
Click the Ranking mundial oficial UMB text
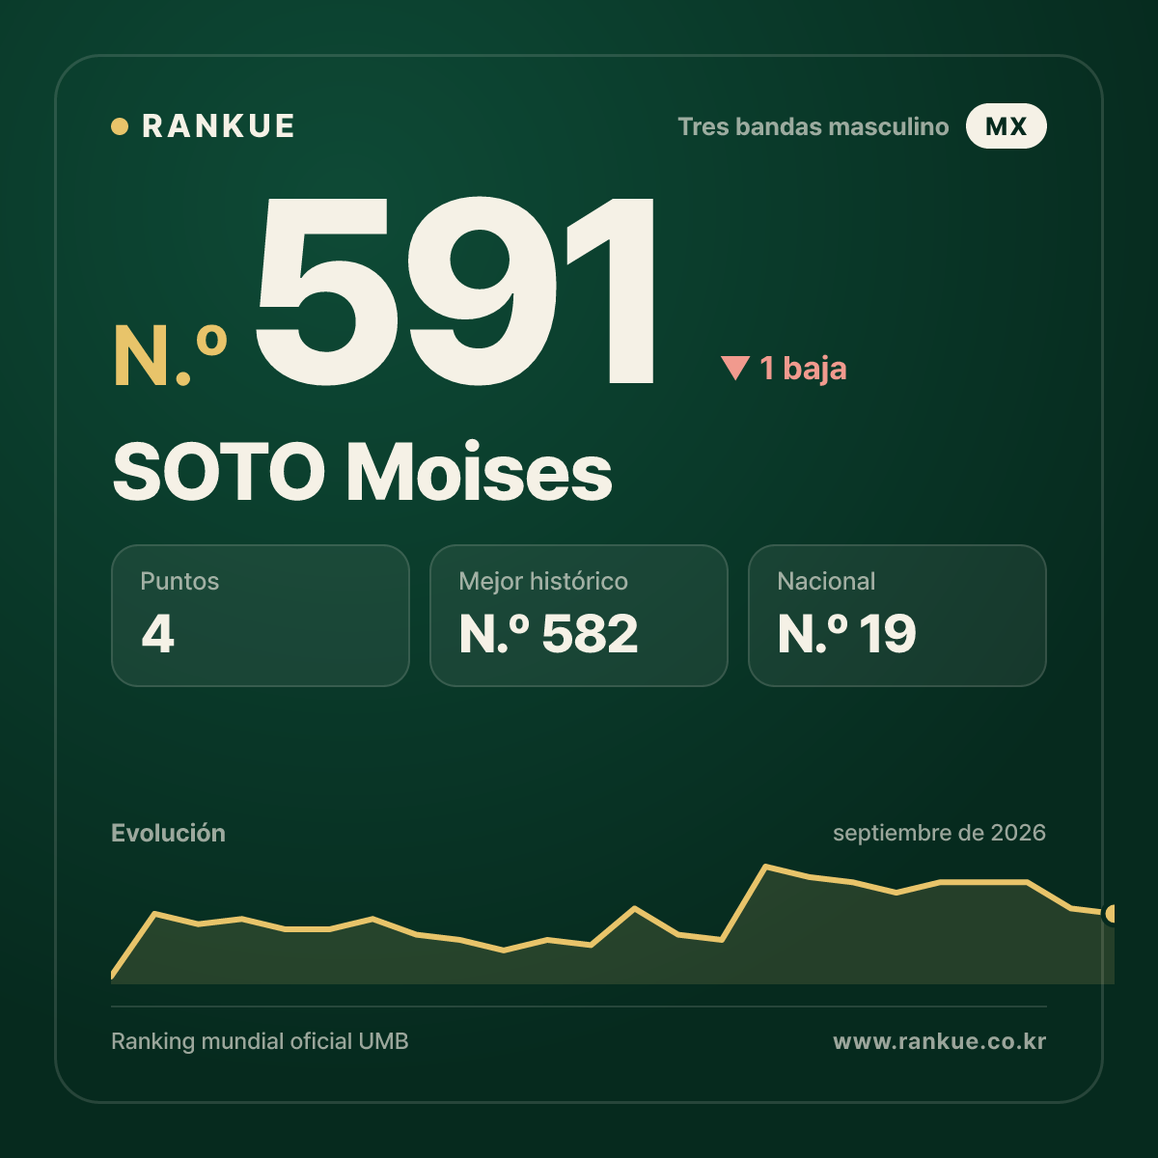coord(260,1041)
